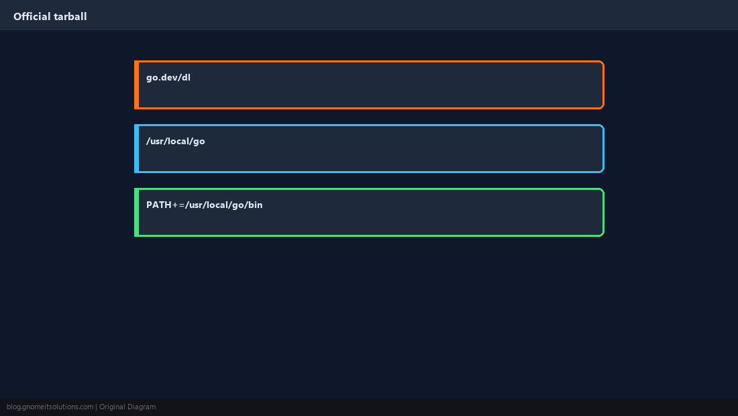Click the "Official tarball" title
The height and width of the screenshot is (416, 738).
point(50,17)
